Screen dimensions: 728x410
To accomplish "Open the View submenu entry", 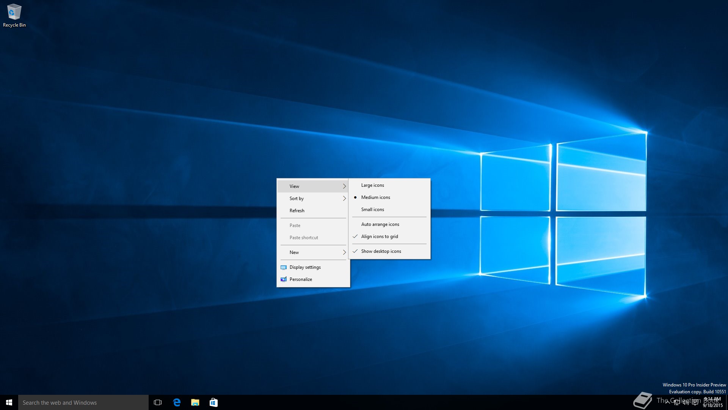I will click(313, 186).
